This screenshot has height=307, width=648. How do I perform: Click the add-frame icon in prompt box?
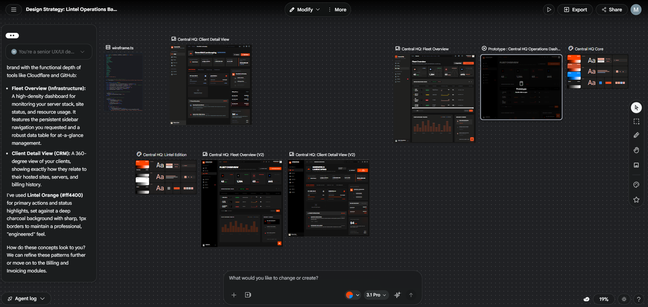248,295
